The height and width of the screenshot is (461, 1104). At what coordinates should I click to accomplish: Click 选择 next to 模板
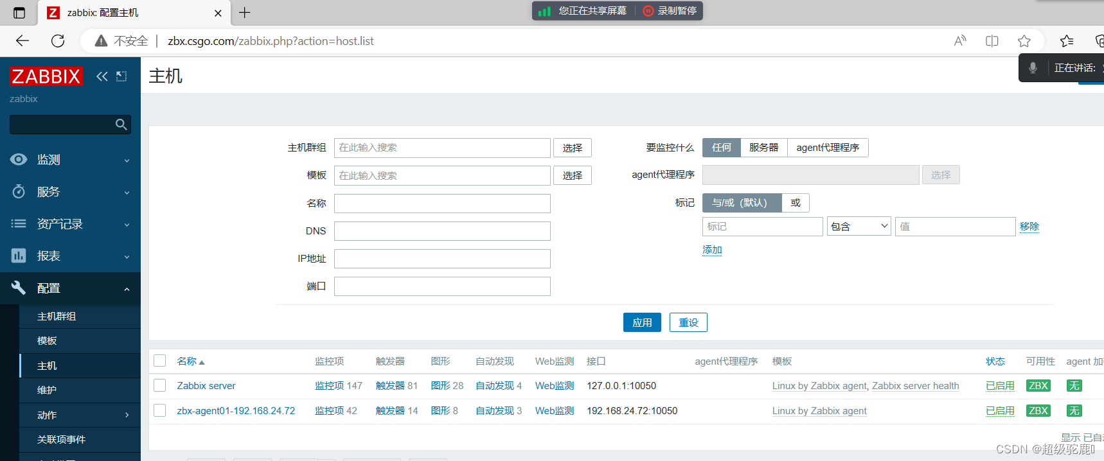[x=573, y=175]
